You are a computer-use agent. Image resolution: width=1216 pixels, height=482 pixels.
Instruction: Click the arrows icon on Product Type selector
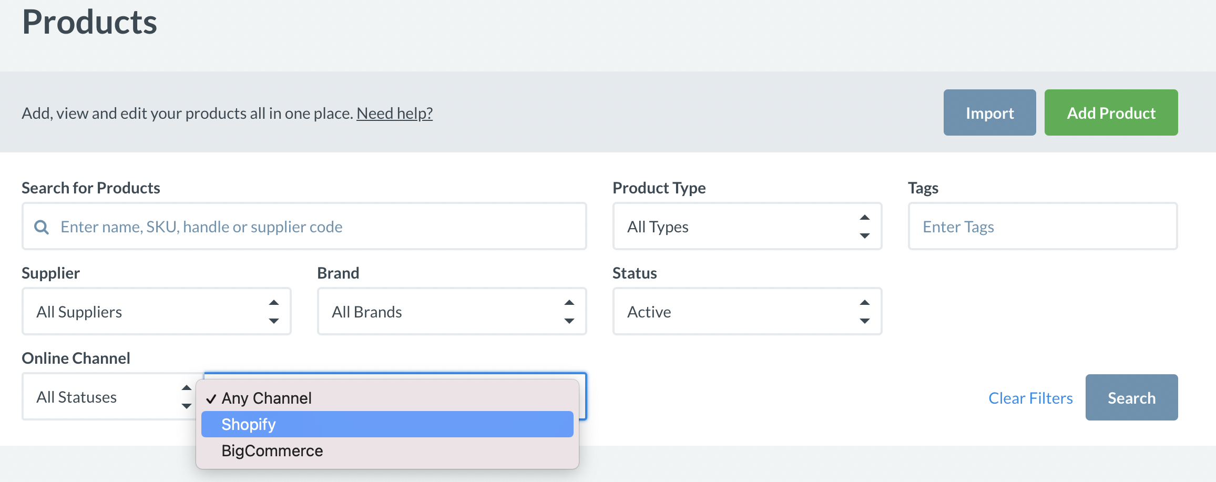click(x=864, y=227)
